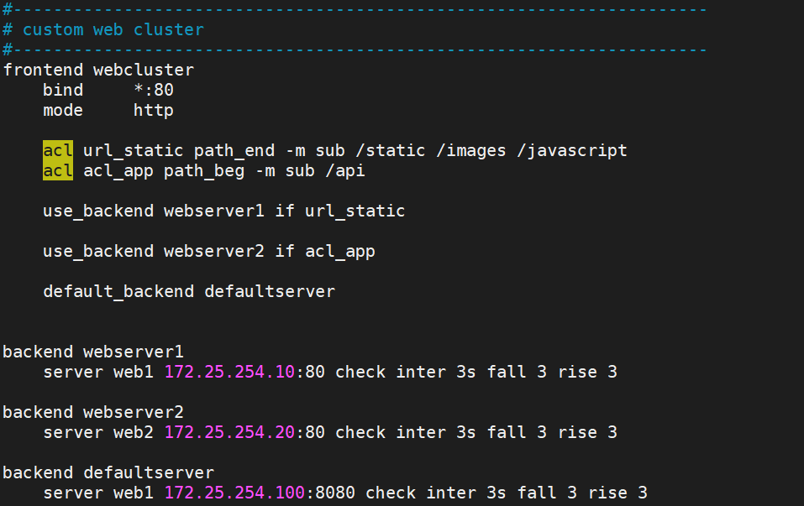Click IP address 172.25.254.20
The width and height of the screenshot is (804, 506).
229,432
